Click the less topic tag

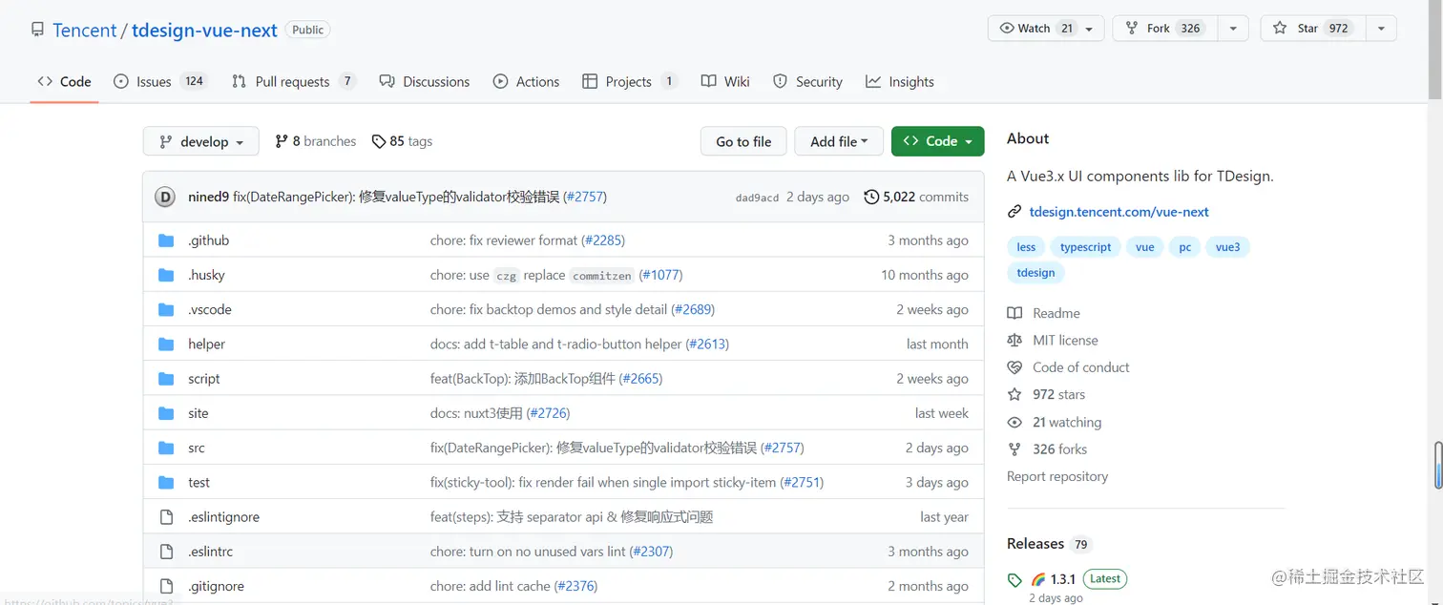(x=1026, y=247)
